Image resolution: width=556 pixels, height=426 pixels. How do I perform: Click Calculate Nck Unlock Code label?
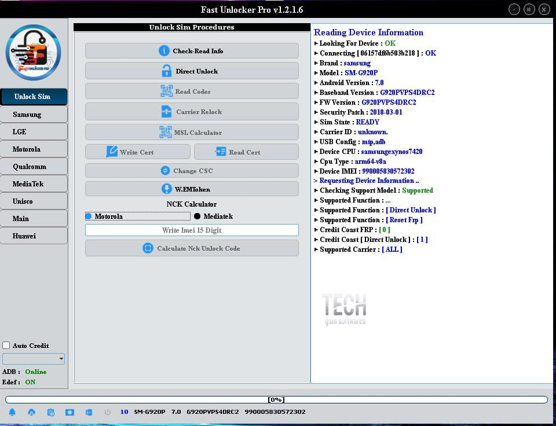[x=199, y=248]
